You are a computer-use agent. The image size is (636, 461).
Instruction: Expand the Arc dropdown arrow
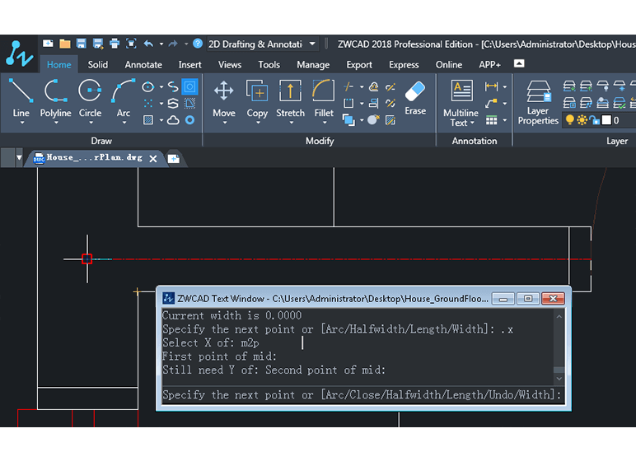coord(124,123)
